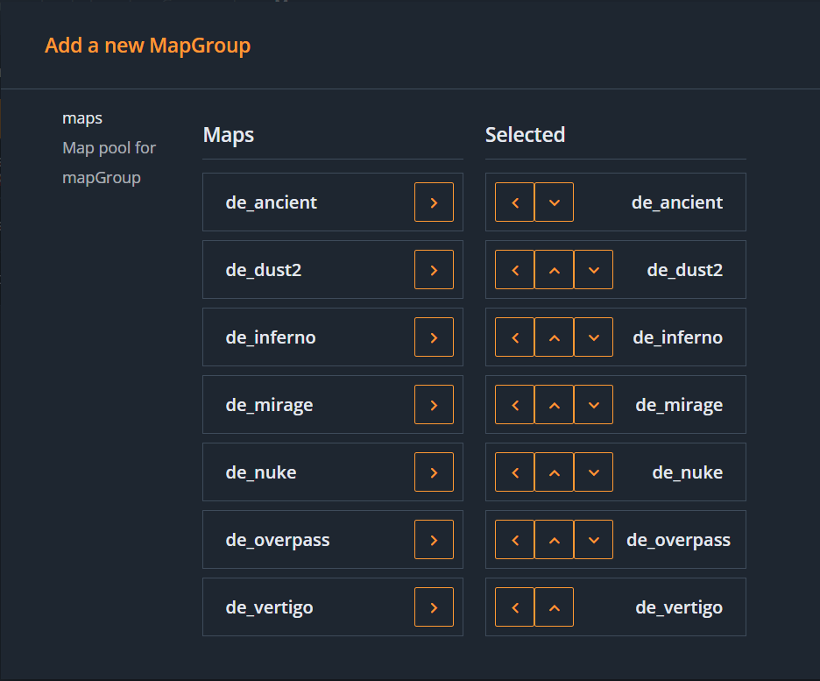
Task: Move selected de_ancient down one position
Action: click(554, 202)
